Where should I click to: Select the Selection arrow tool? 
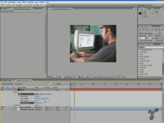3,5
